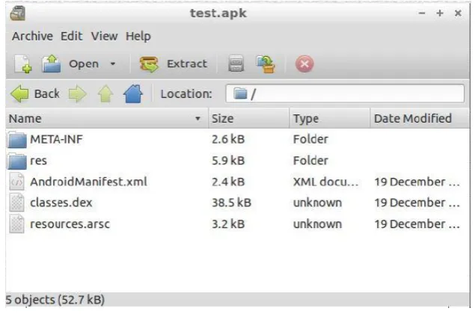Sort by the Name column header
The width and height of the screenshot is (475, 317).
[x=107, y=118]
